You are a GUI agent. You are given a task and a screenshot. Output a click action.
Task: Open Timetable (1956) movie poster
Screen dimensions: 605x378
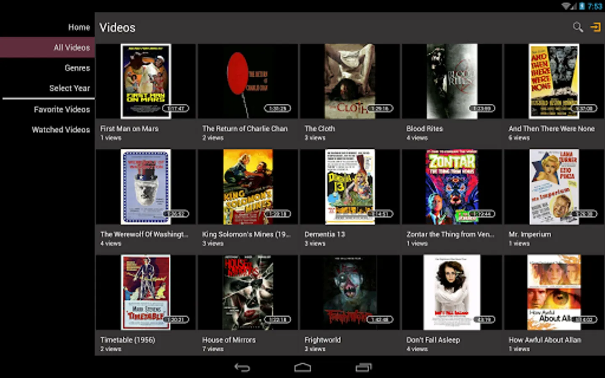click(146, 292)
